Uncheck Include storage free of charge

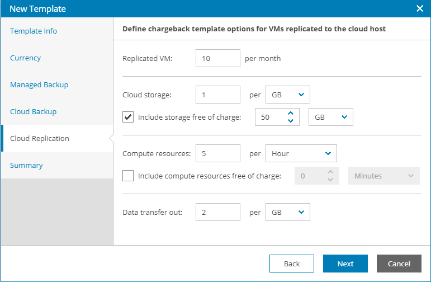click(128, 117)
